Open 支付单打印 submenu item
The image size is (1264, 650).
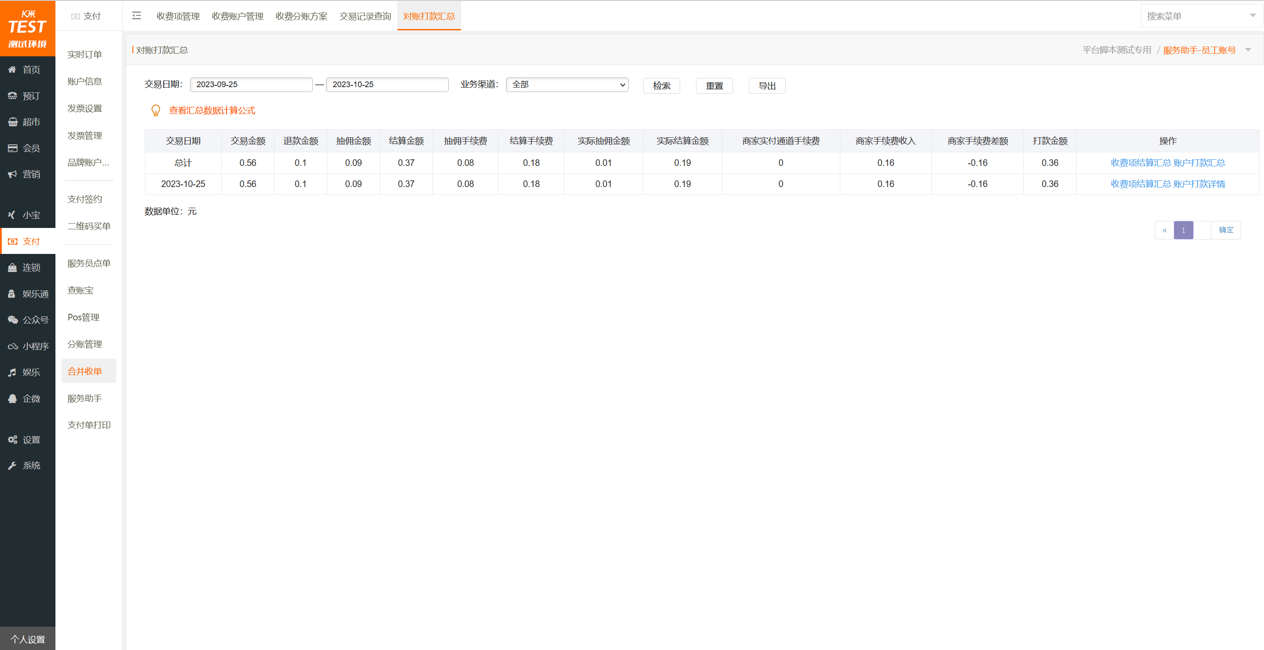tap(89, 425)
